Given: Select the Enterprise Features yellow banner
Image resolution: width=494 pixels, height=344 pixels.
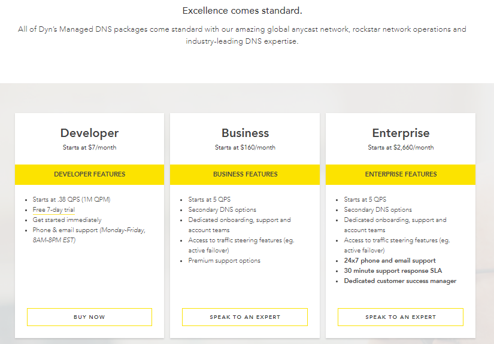Looking at the screenshot, I should [x=401, y=174].
